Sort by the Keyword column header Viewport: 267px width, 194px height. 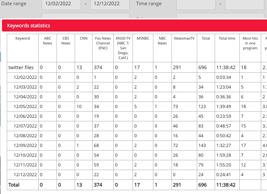(x=23, y=38)
